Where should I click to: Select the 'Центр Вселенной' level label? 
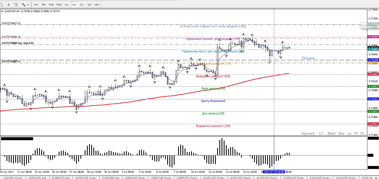(x=213, y=101)
